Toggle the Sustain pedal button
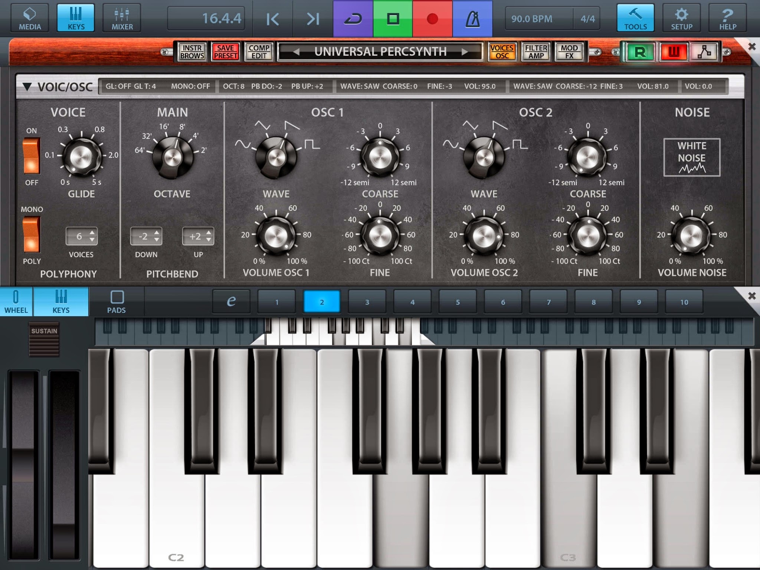This screenshot has width=760, height=570. click(44, 339)
